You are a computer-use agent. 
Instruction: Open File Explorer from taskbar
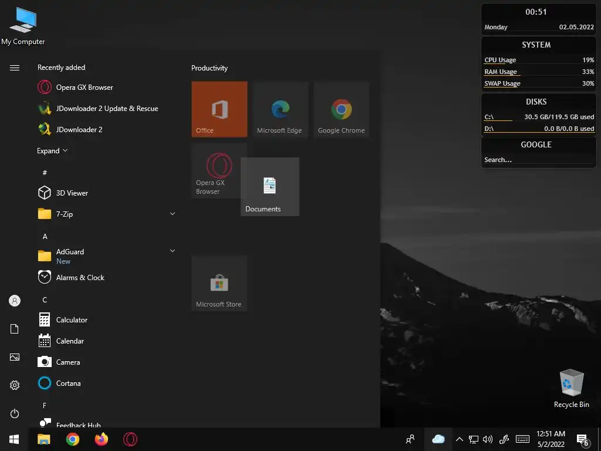pyautogui.click(x=43, y=439)
